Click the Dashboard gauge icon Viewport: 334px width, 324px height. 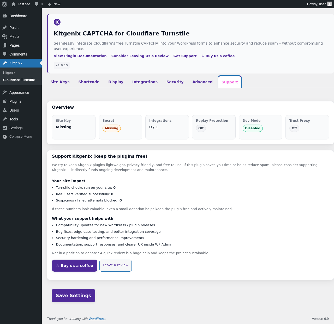point(5,16)
